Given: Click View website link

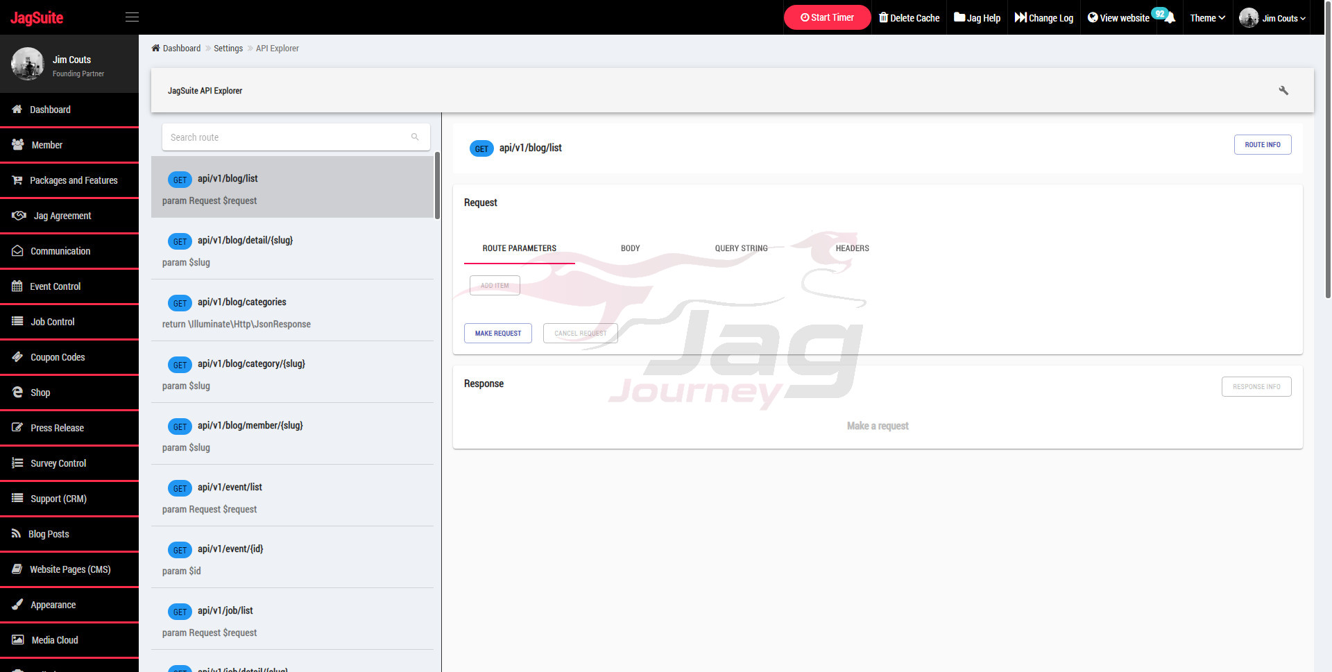Looking at the screenshot, I should pos(1118,18).
